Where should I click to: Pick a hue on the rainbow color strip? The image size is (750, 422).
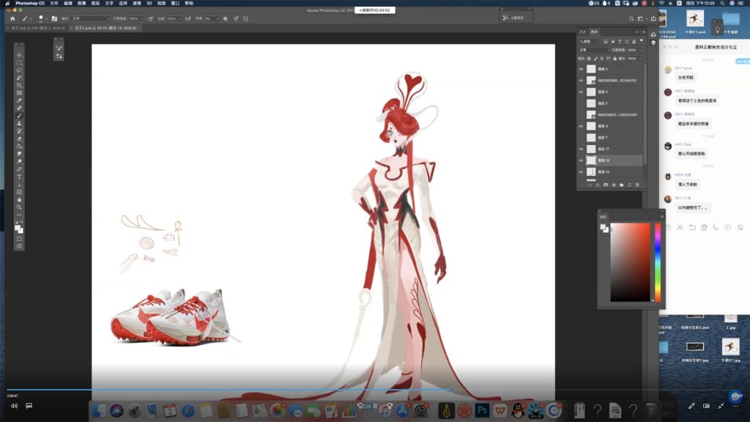coord(657,260)
